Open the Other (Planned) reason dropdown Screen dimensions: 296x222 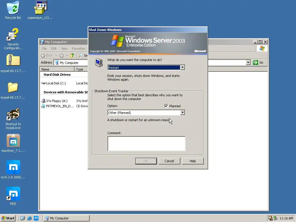pos(182,112)
